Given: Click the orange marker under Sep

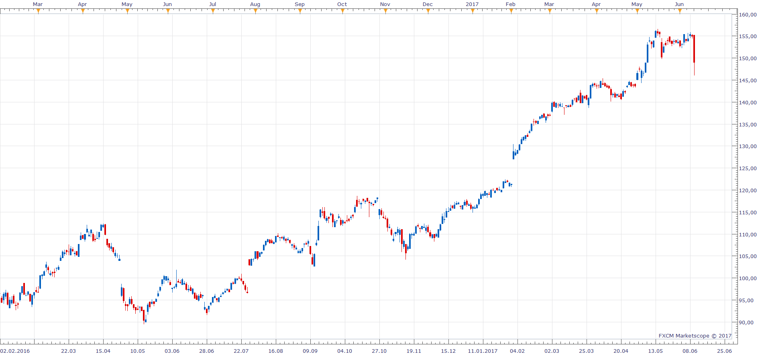Looking at the screenshot, I should point(300,11).
